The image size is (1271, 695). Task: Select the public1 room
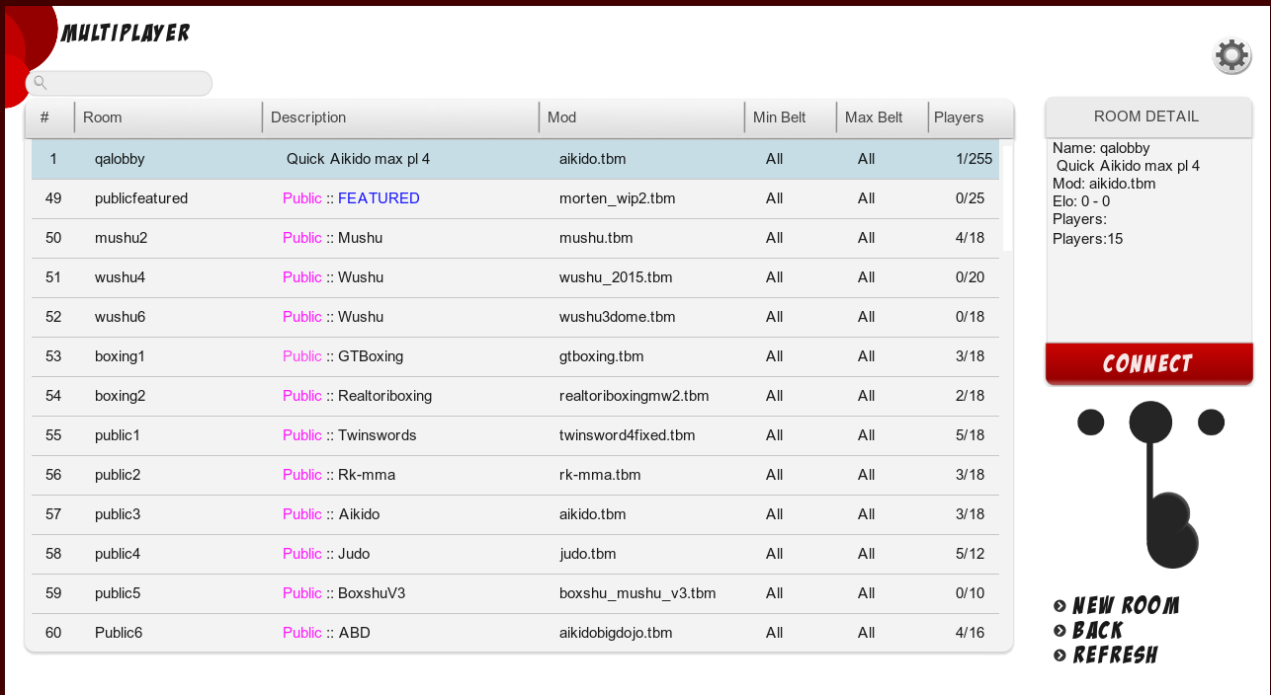click(515, 435)
